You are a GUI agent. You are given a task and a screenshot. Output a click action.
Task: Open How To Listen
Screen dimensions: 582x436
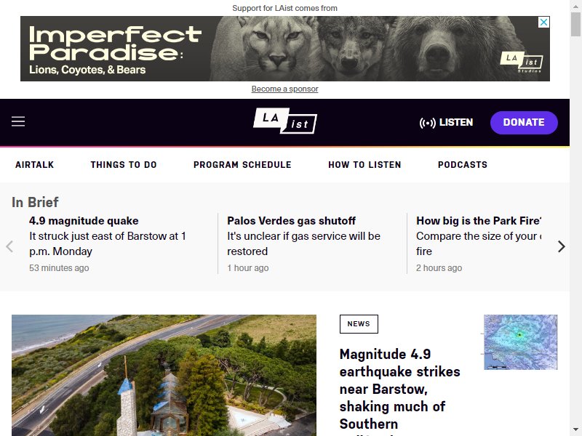click(x=364, y=165)
